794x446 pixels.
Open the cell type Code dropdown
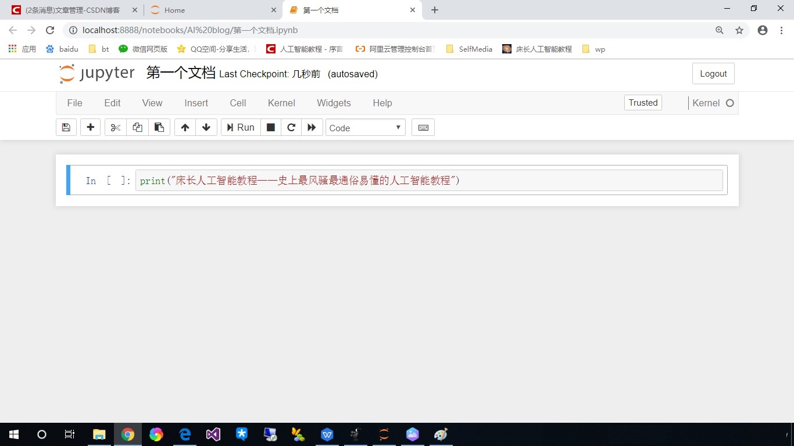tap(366, 128)
